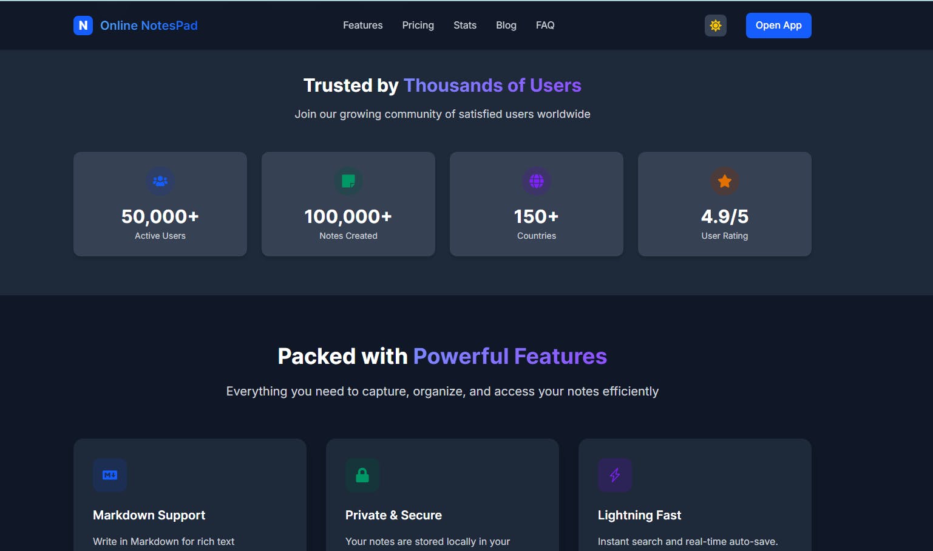Viewport: 933px width, 551px height.
Task: Jump to the Stats section
Action: click(x=465, y=26)
